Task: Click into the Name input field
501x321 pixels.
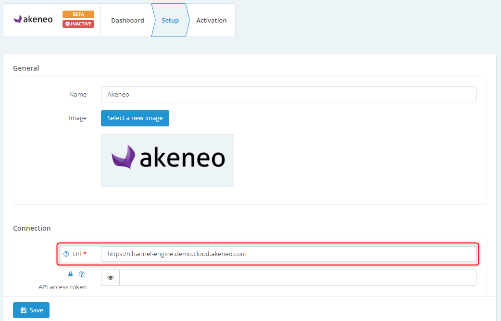Action: 288,95
